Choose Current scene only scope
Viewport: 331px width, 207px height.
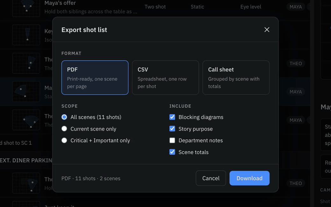[x=64, y=129]
